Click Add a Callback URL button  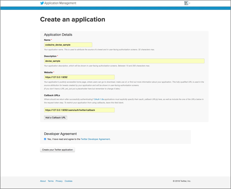coord(55,118)
